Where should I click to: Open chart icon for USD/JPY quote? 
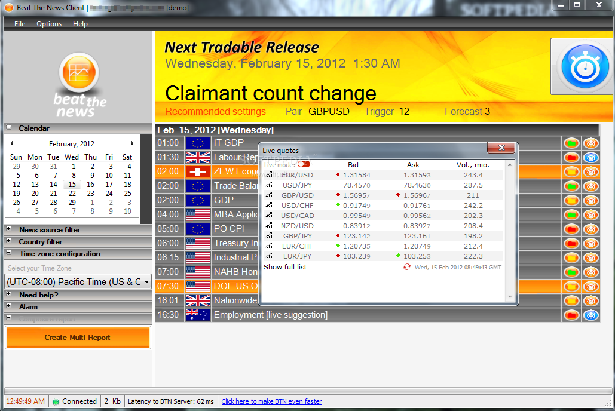[269, 185]
